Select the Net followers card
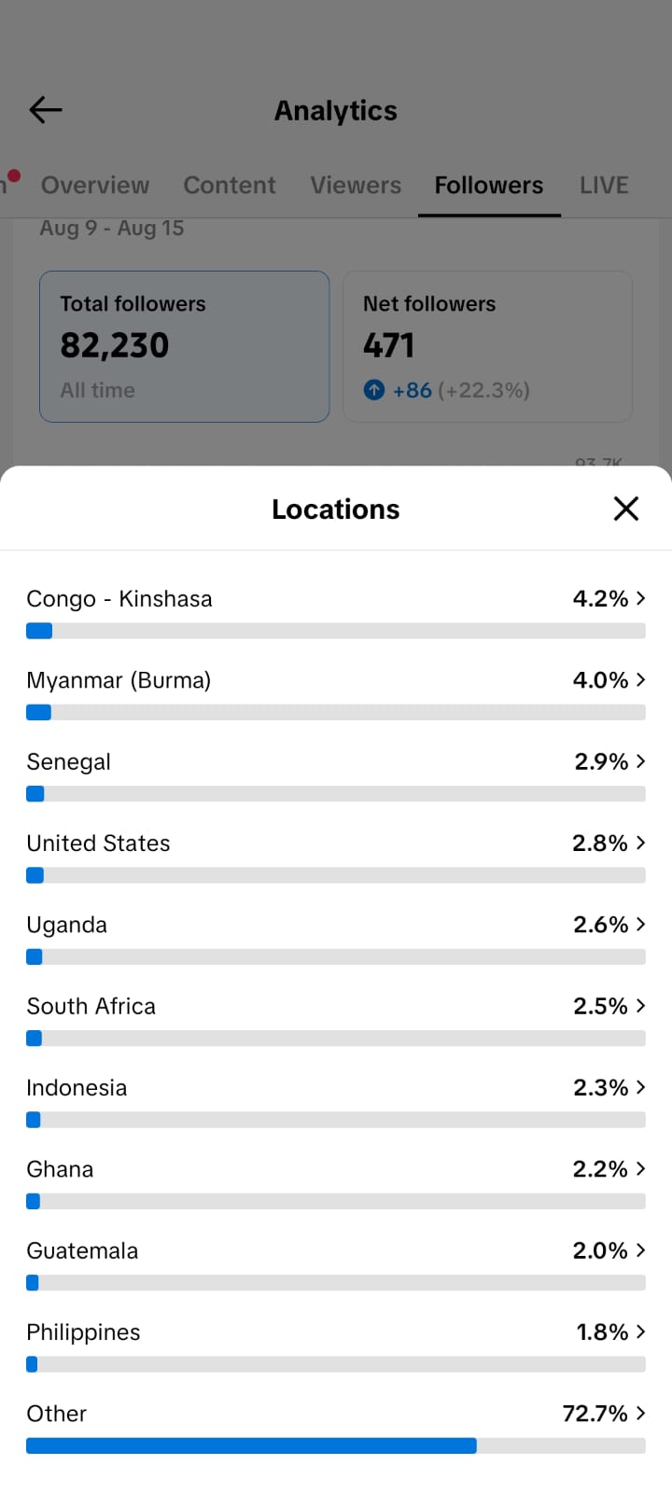This screenshot has width=672, height=1493. click(x=487, y=346)
